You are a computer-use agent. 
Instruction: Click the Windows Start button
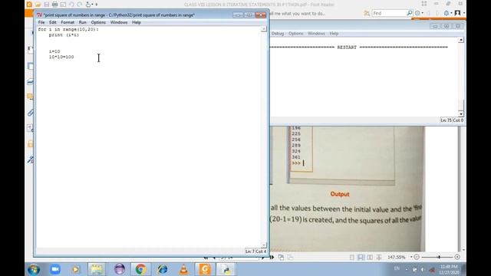pos(34,269)
